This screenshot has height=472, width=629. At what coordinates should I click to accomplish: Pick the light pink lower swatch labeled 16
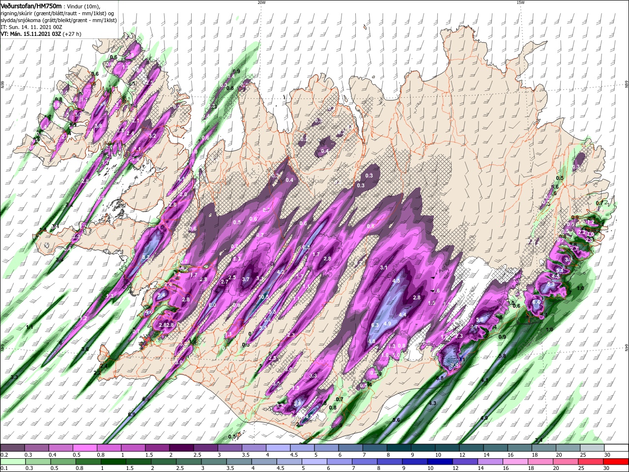tap(515, 462)
